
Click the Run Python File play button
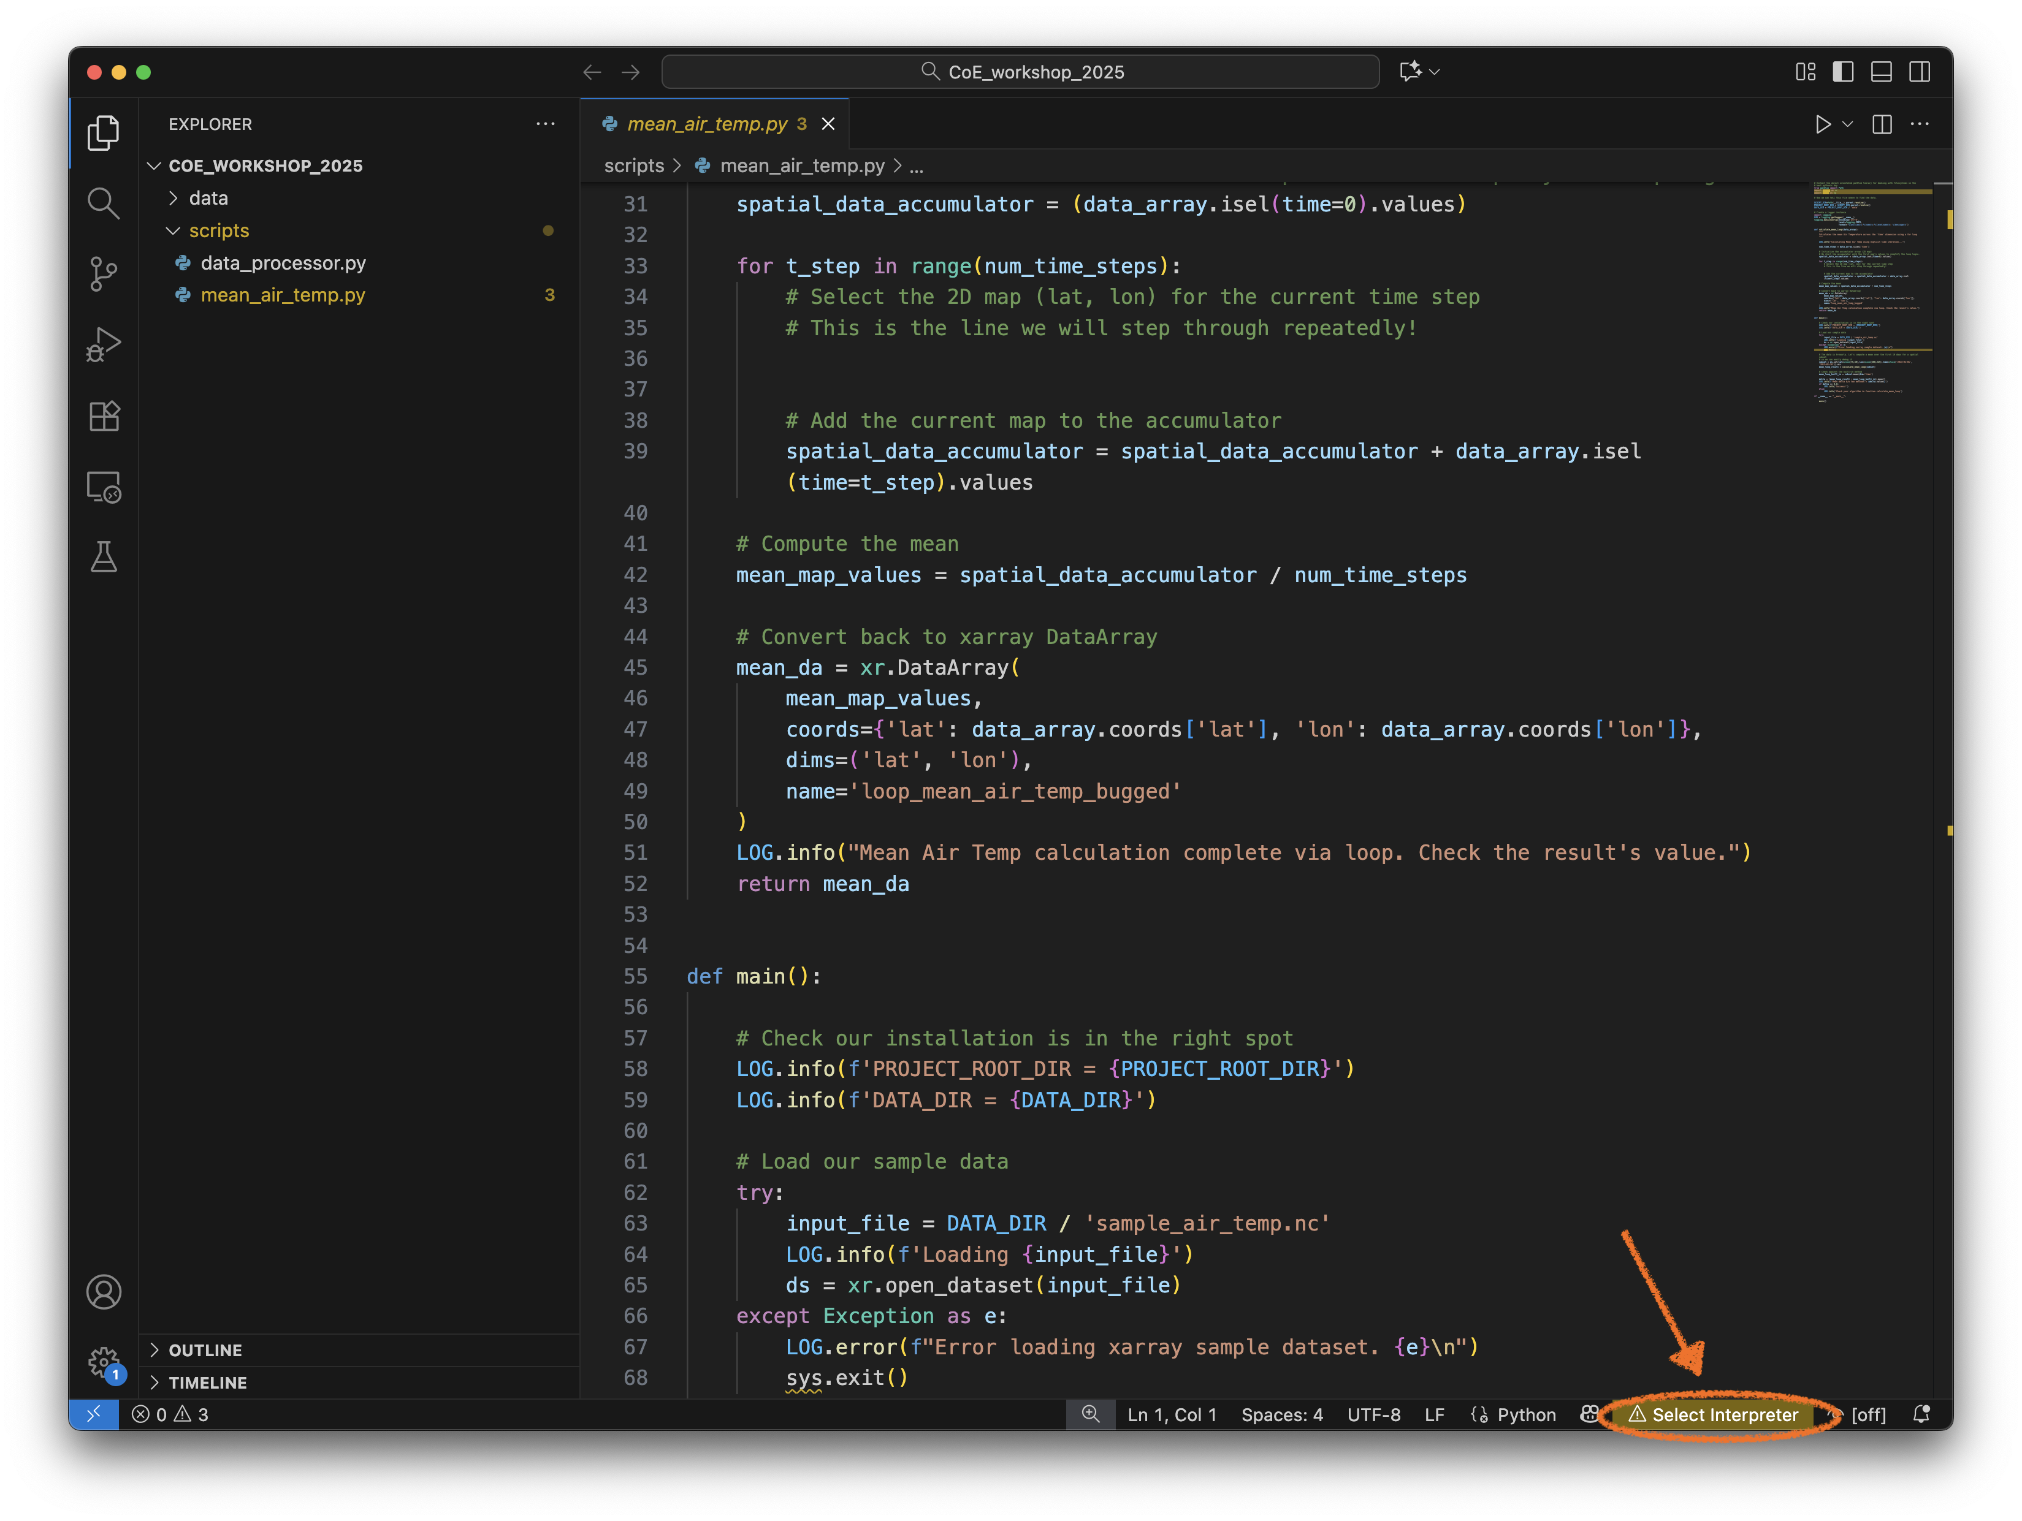click(1822, 124)
